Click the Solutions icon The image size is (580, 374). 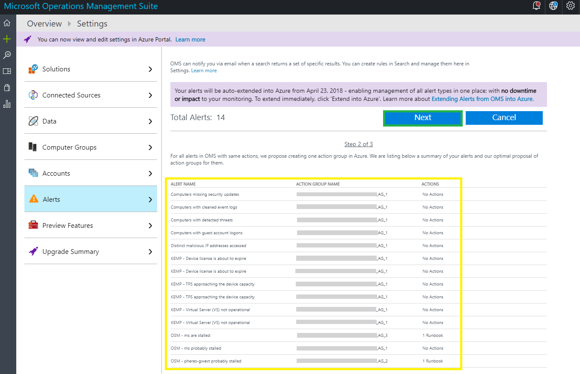[x=33, y=69]
